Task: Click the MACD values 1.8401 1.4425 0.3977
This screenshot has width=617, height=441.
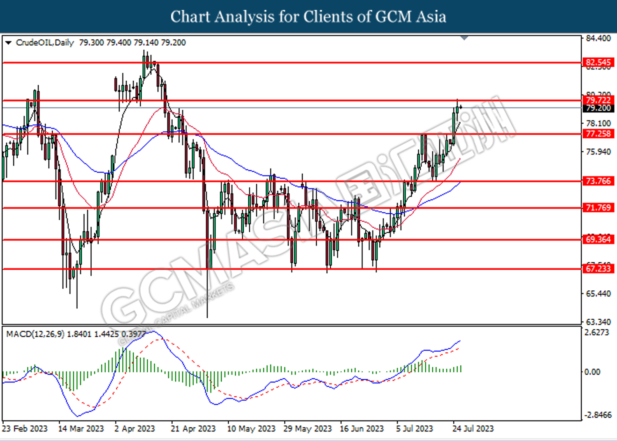Action: [x=106, y=334]
